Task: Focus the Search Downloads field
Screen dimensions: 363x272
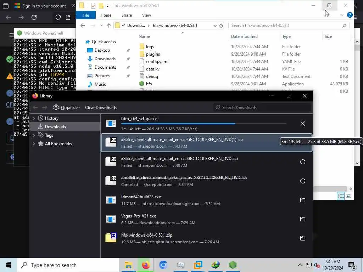Action: tap(262, 108)
